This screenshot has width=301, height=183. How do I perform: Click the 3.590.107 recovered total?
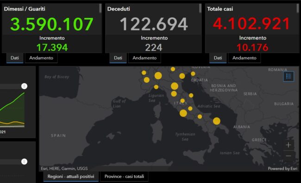point(52,24)
